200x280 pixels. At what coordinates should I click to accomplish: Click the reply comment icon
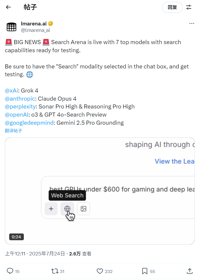point(10,271)
